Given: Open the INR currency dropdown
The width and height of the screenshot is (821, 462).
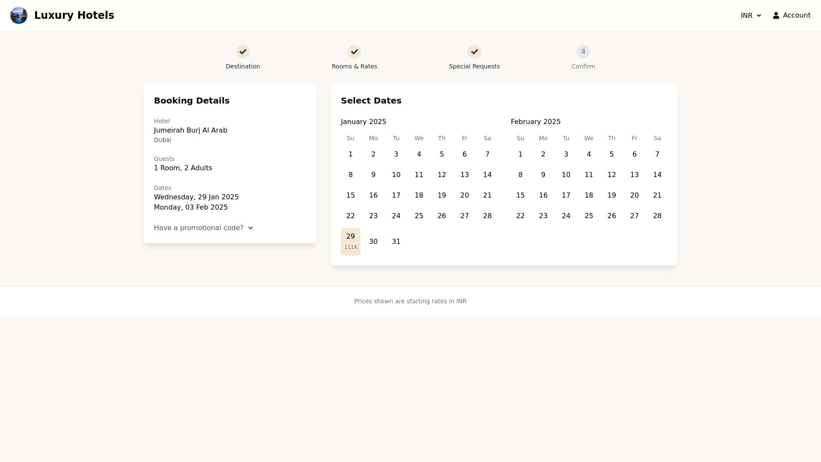Looking at the screenshot, I should coord(751,15).
